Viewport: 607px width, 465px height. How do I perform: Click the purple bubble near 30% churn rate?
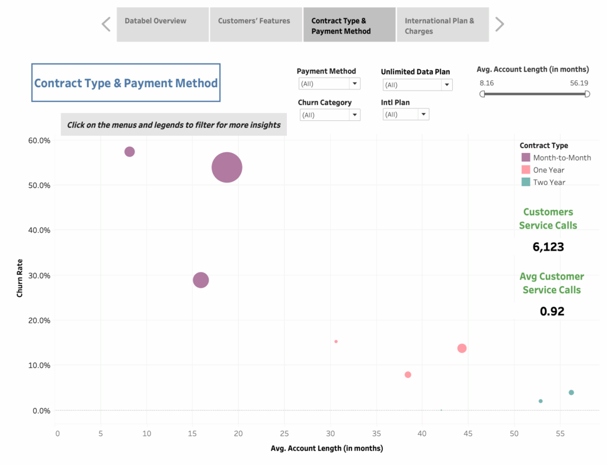[x=201, y=280]
